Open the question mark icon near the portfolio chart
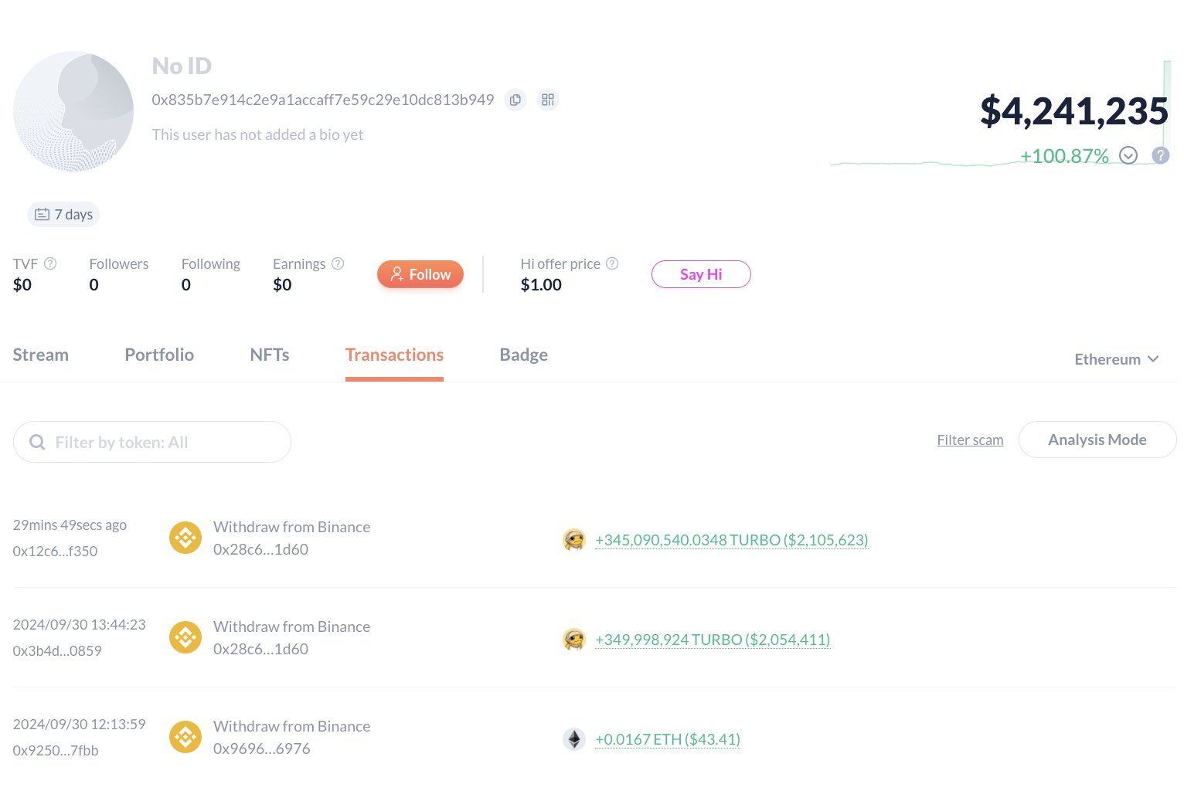This screenshot has height=791, width=1184. (x=1161, y=155)
